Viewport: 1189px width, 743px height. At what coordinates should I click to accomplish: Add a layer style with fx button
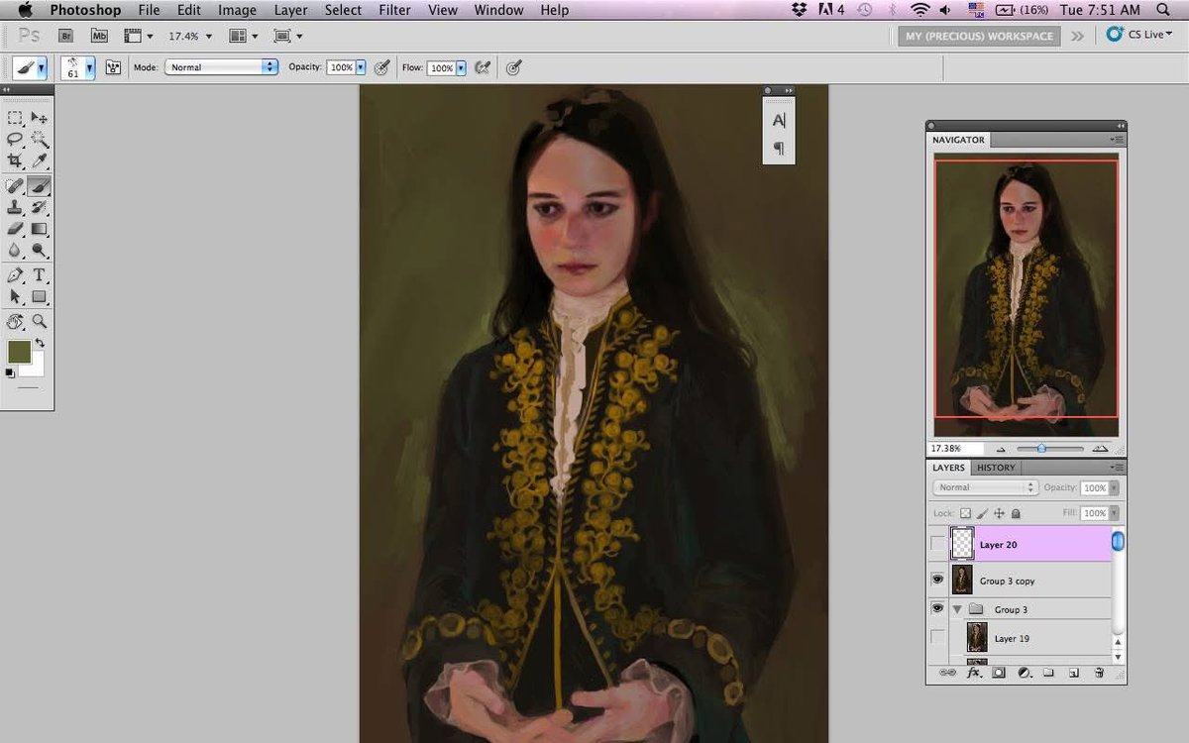point(973,673)
